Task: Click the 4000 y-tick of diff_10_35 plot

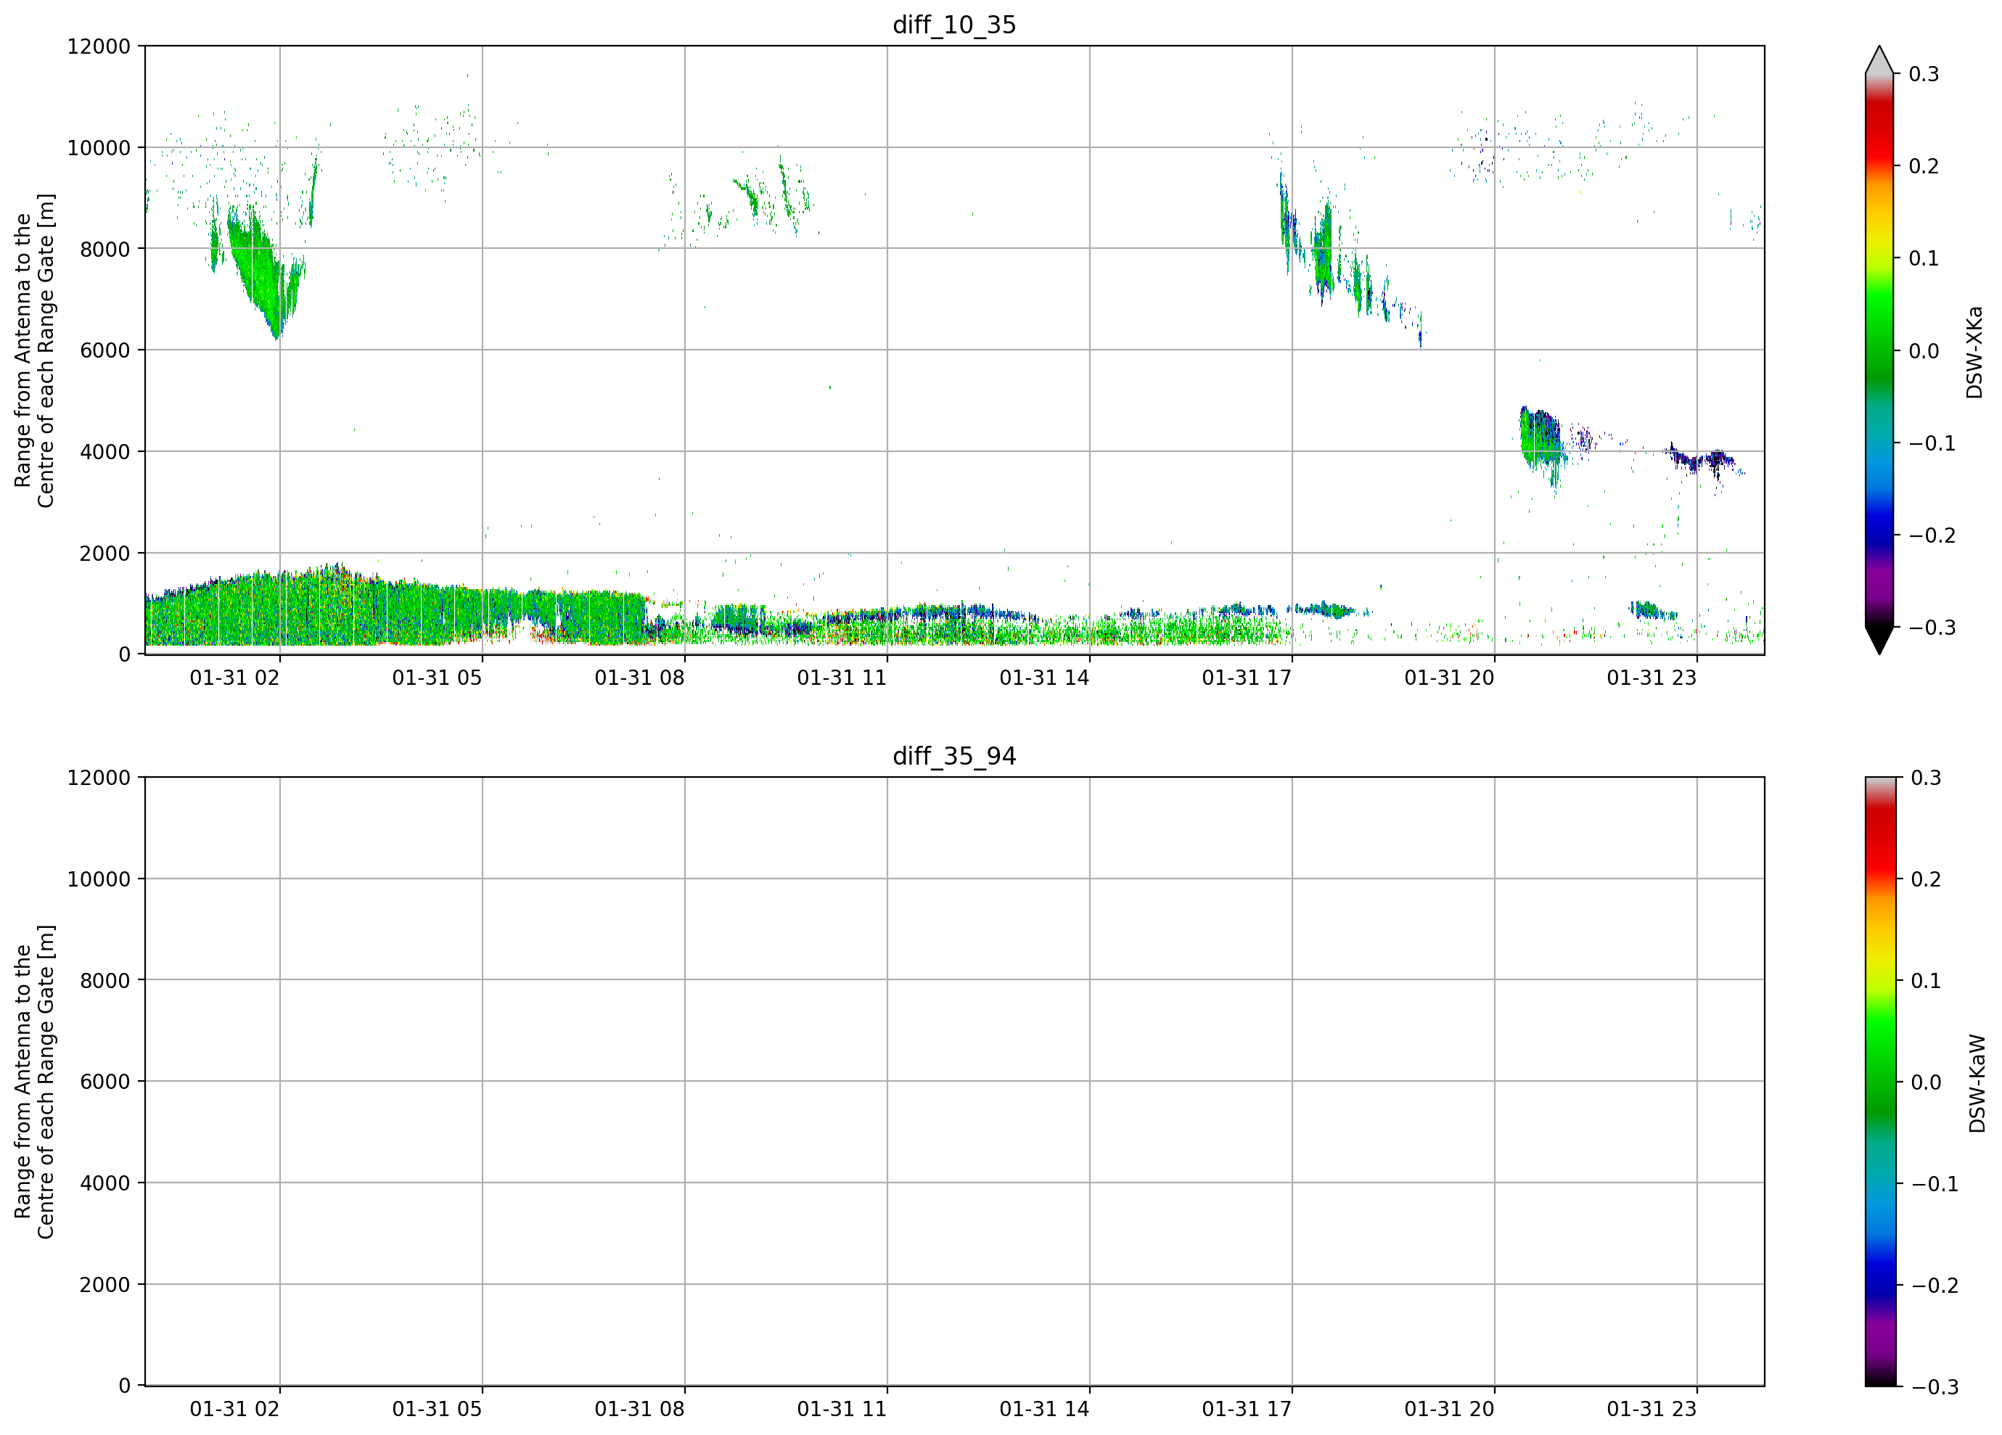Action: (x=105, y=452)
